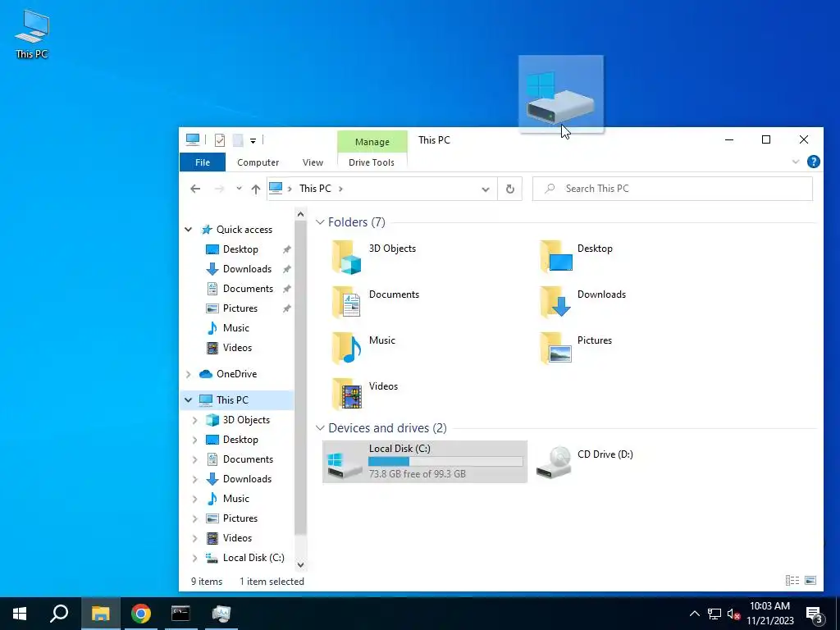Open Command Prompt taskbar icon
This screenshot has width=840, height=630.
(180, 614)
